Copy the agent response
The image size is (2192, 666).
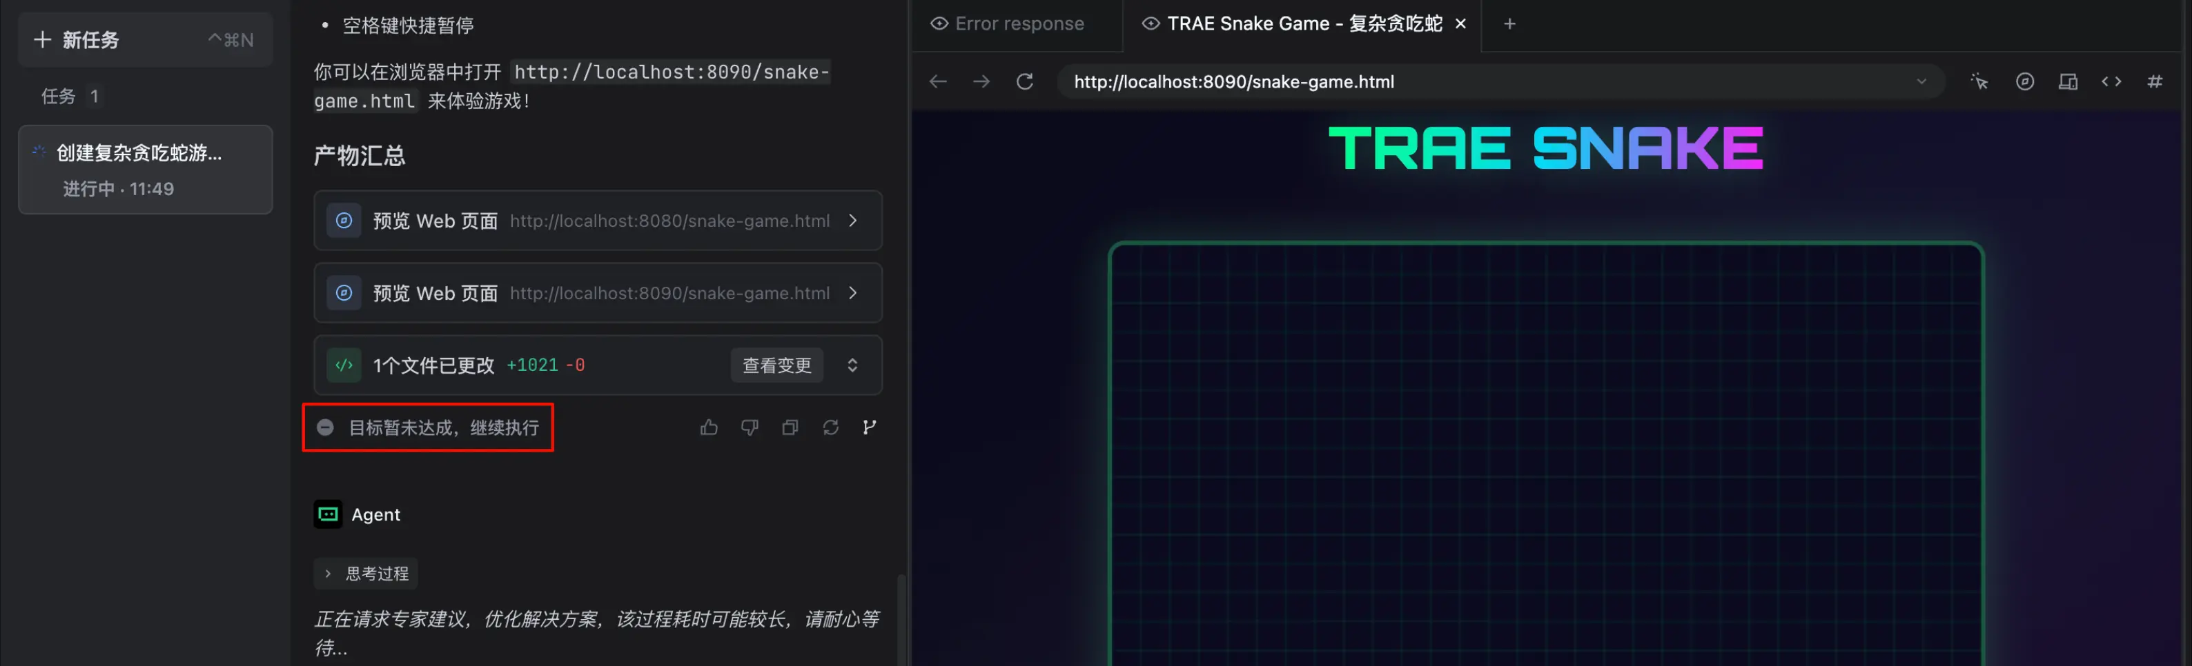[790, 427]
